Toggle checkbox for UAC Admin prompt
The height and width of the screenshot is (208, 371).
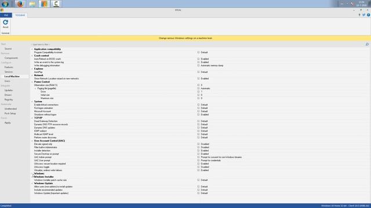click(198, 157)
